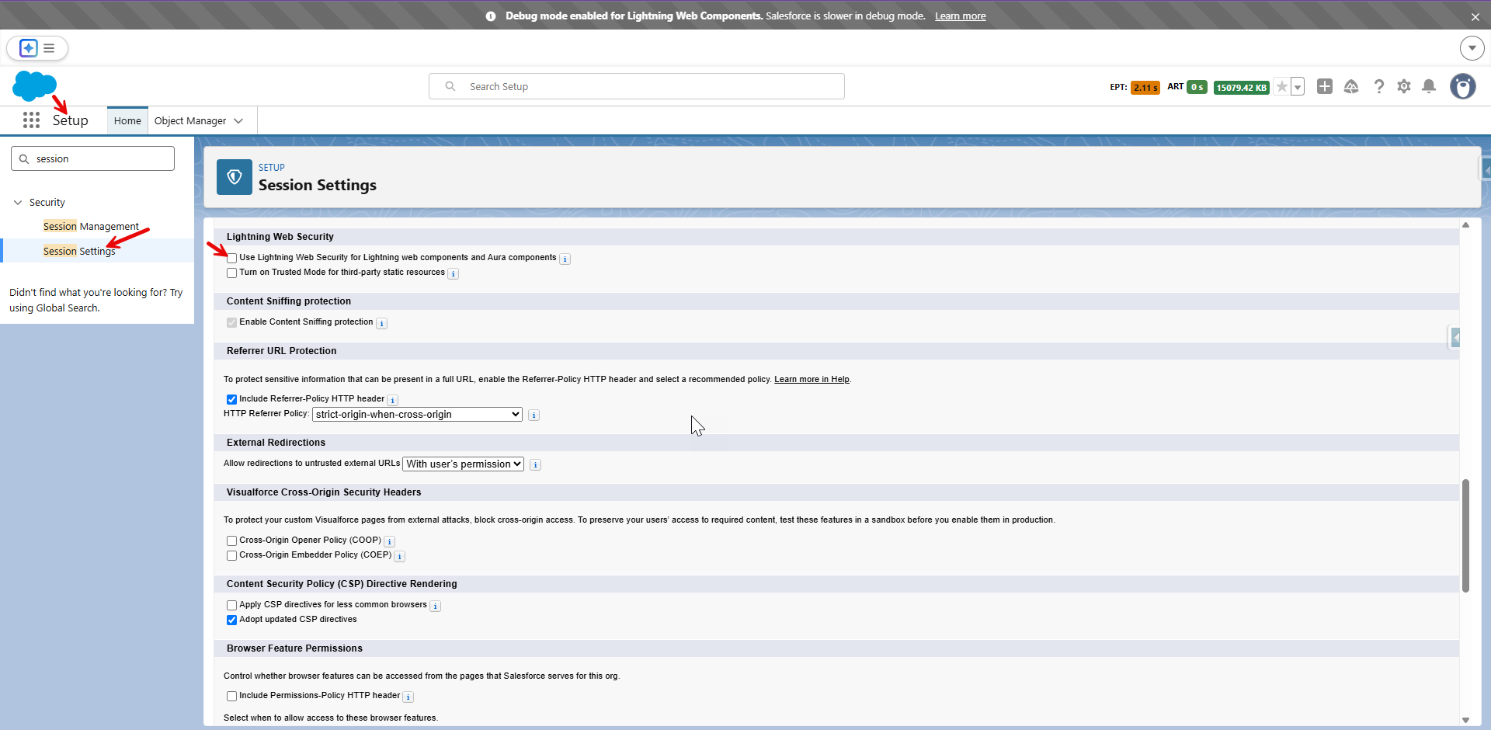1491x730 pixels.
Task: Collapse the Security tree section
Action: click(x=18, y=203)
